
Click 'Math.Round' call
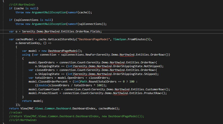[89, 82]
